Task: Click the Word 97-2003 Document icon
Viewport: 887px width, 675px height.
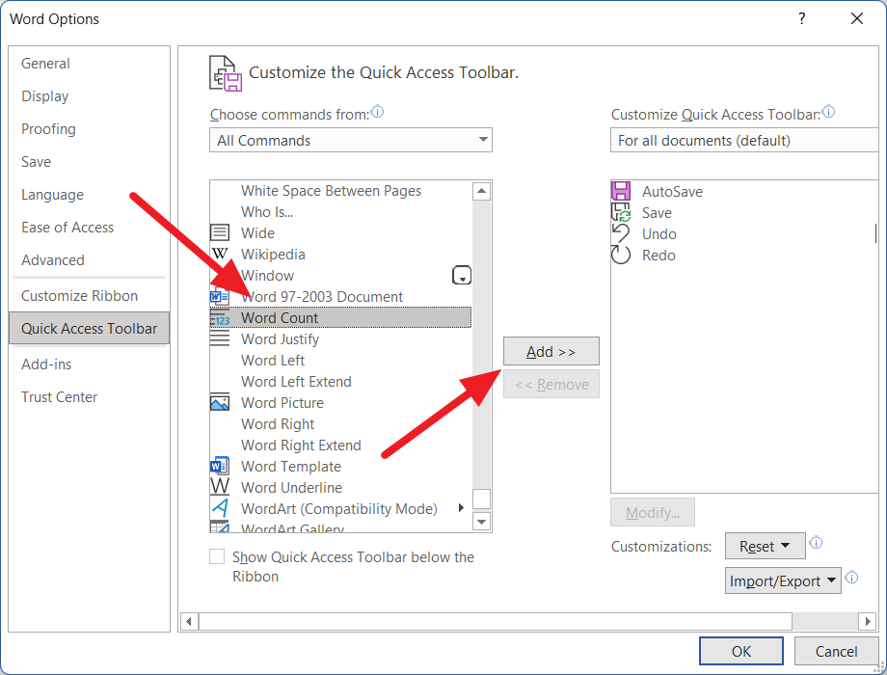Action: 220,296
